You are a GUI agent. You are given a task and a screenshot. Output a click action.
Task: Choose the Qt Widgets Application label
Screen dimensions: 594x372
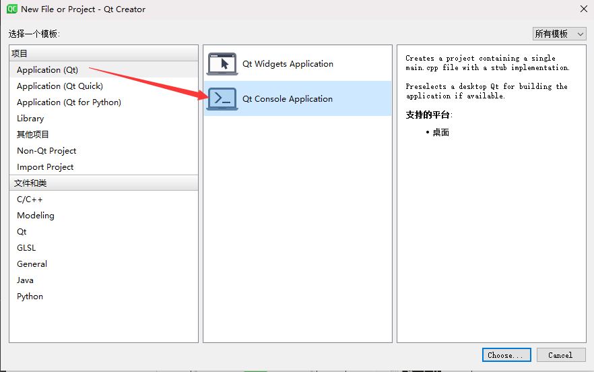[288, 64]
